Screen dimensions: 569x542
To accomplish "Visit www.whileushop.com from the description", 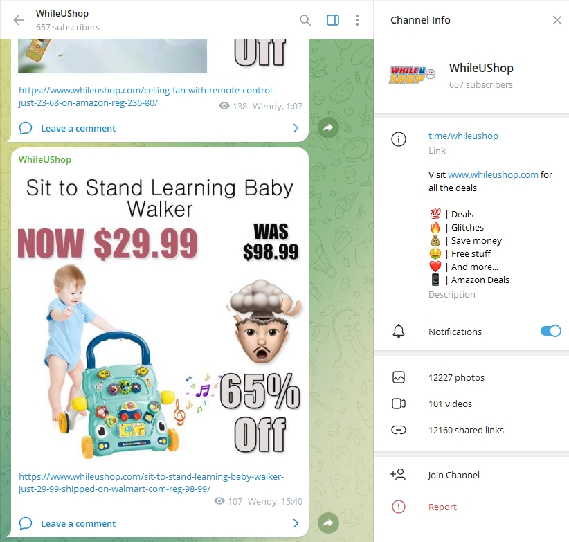I will pos(493,175).
